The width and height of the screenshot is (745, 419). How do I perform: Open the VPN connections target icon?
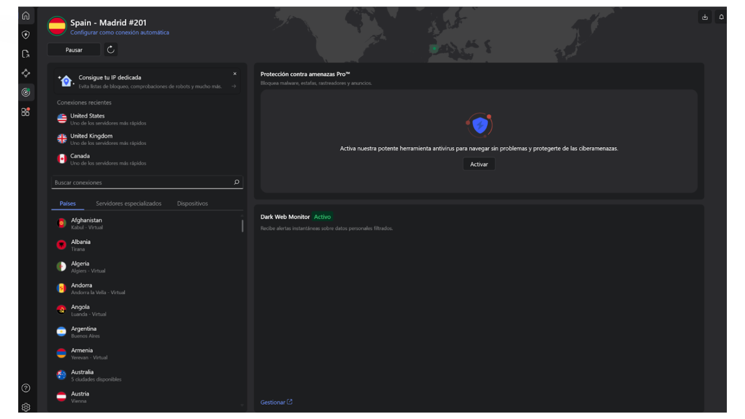[x=26, y=92]
